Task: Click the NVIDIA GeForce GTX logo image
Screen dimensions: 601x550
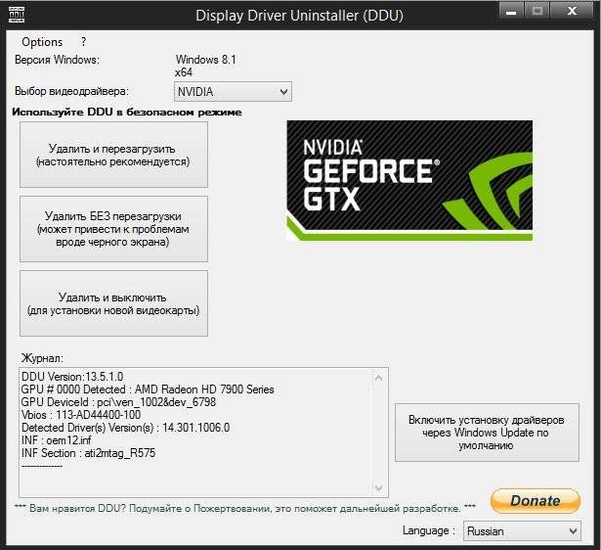Action: coord(409,181)
